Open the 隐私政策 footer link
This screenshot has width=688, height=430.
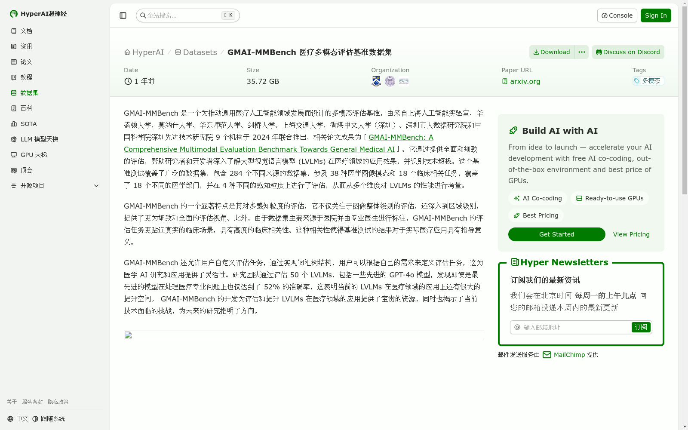(58, 402)
